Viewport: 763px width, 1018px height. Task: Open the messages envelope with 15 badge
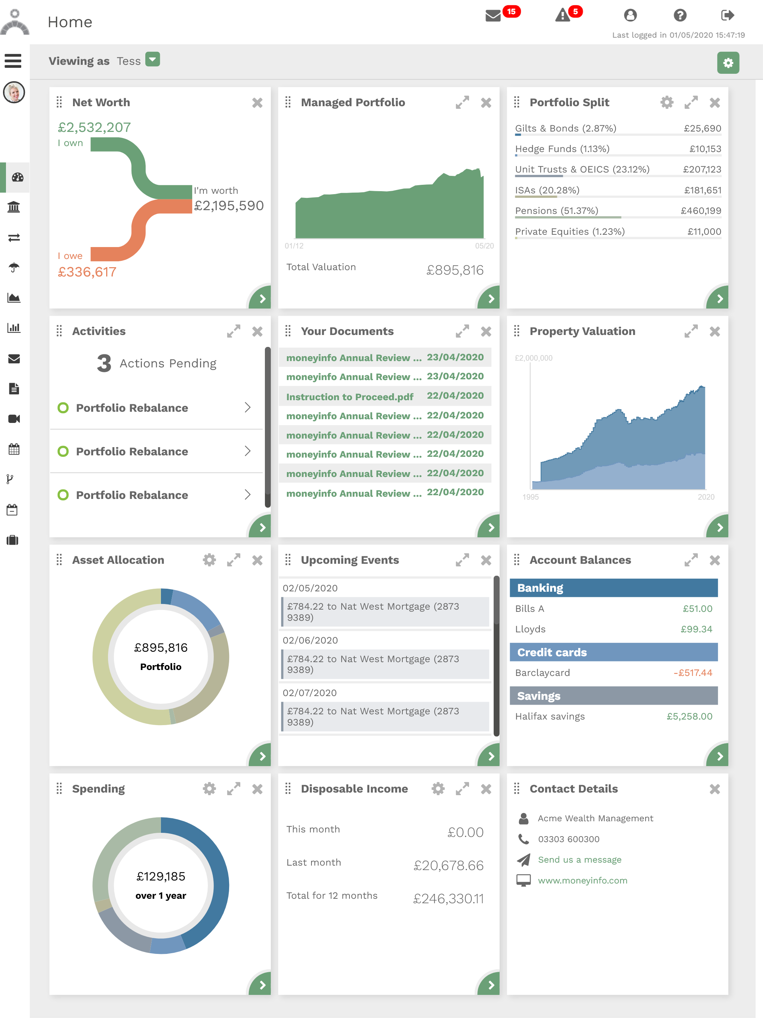pos(493,16)
